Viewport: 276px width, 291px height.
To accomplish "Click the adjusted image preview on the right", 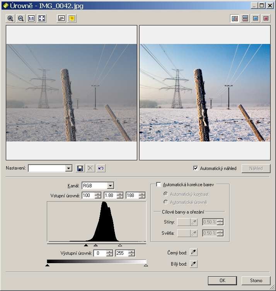I will [205, 93].
